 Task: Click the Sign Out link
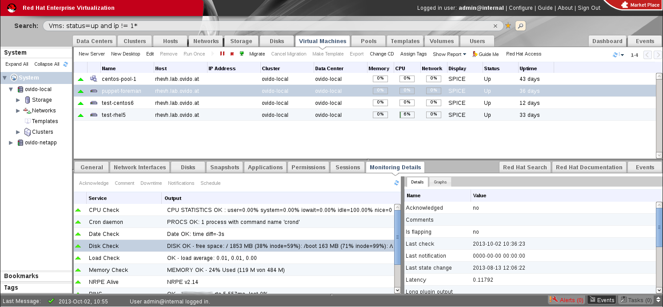589,8
